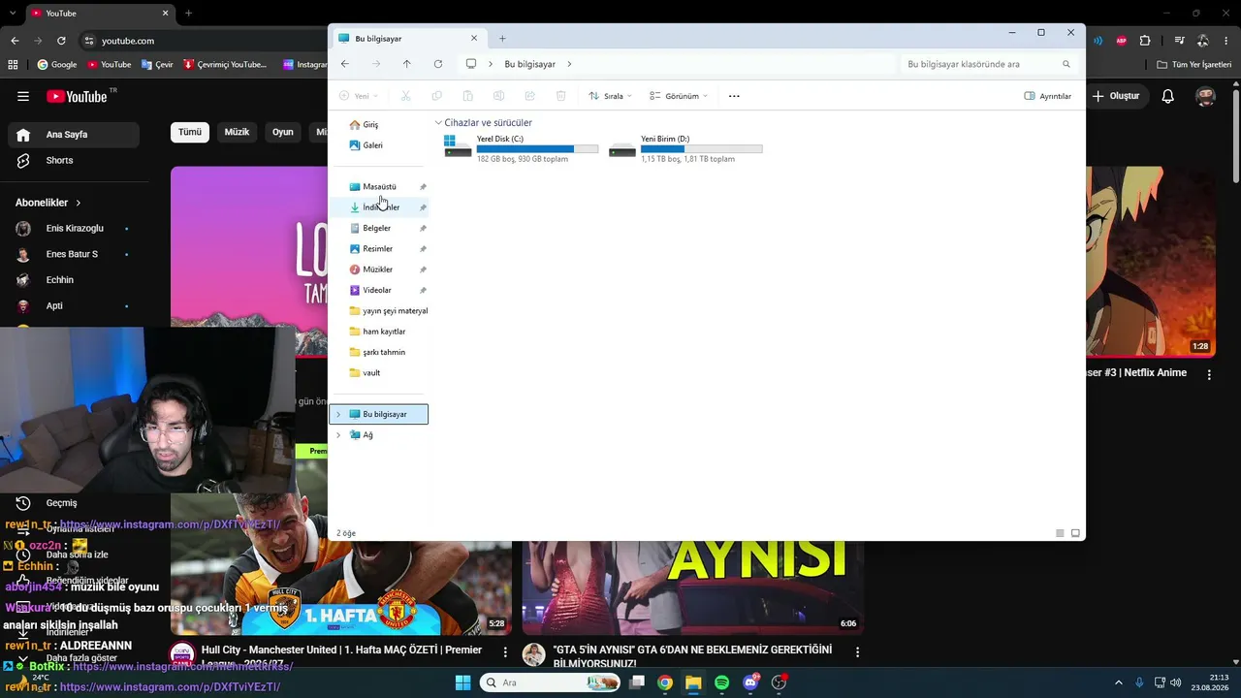Image resolution: width=1241 pixels, height=698 pixels.
Task: Reload the YouTube page in Chrome
Action: click(61, 41)
